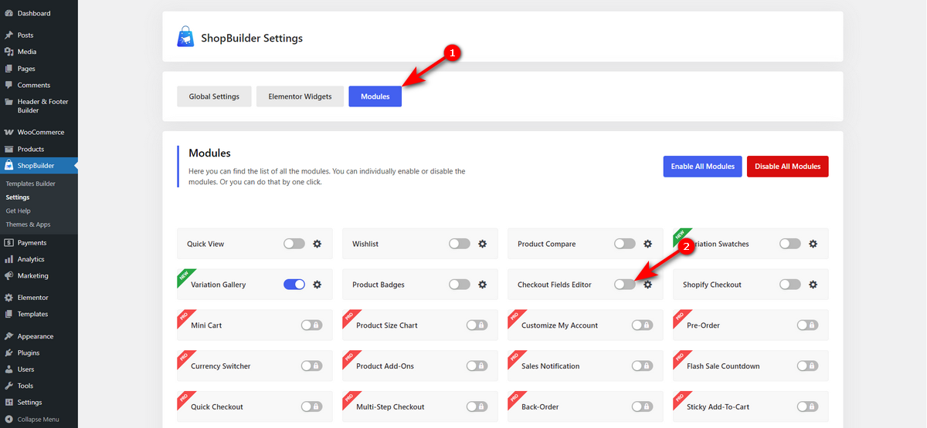Switch to the Elementor Widgets tab
This screenshot has height=428, width=927.
coord(300,96)
